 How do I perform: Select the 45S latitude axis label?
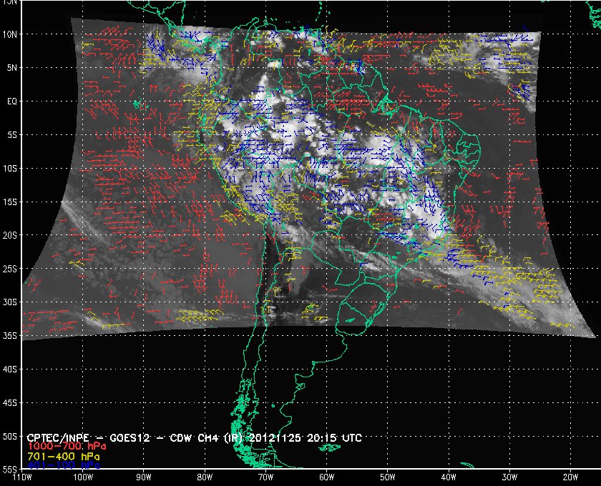pos(11,403)
